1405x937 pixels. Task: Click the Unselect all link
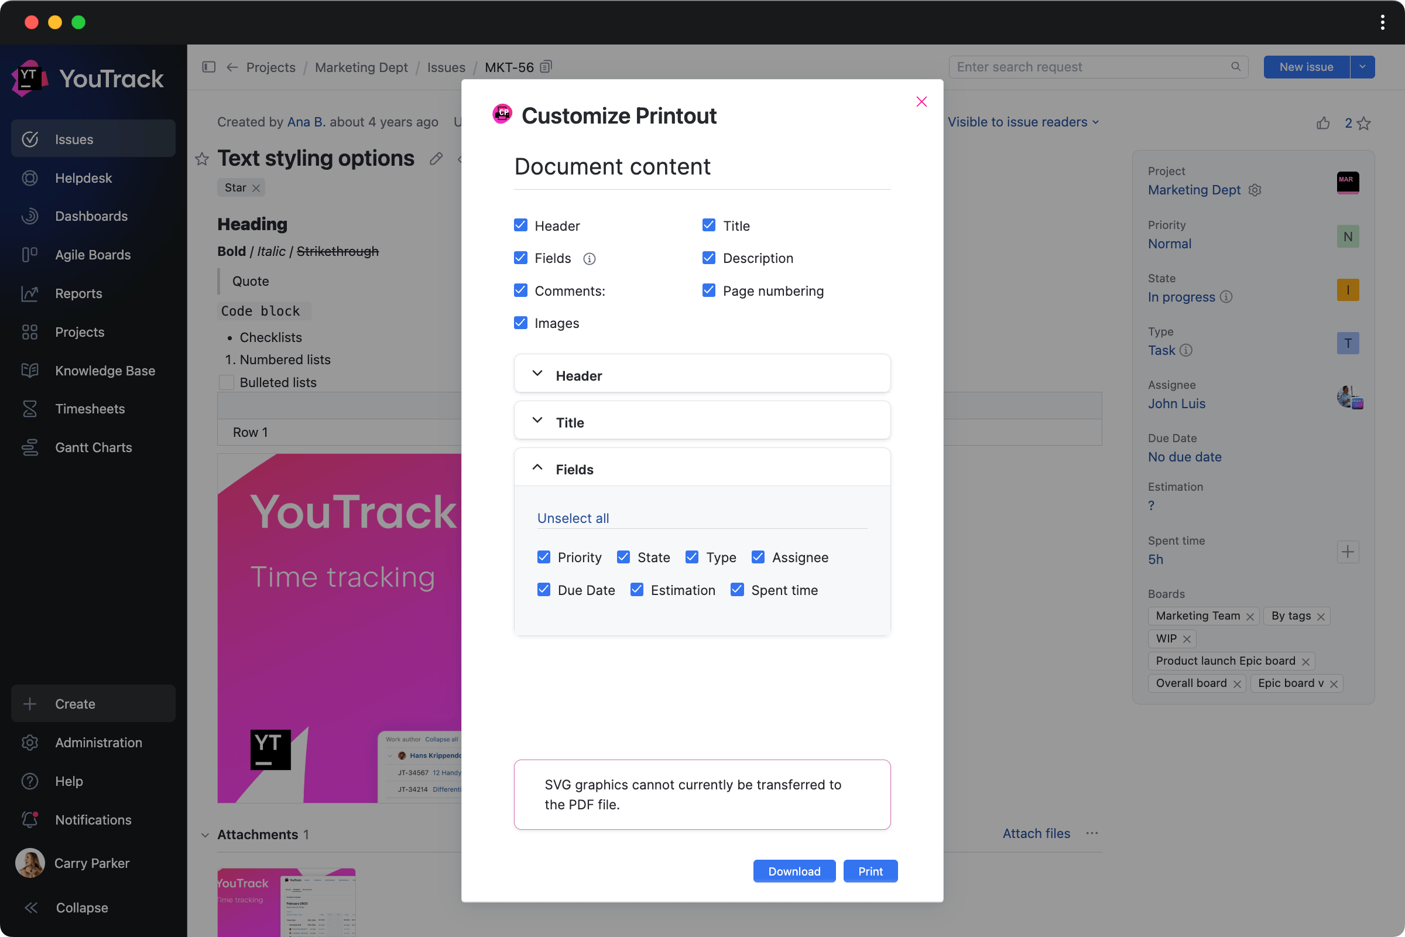click(573, 518)
